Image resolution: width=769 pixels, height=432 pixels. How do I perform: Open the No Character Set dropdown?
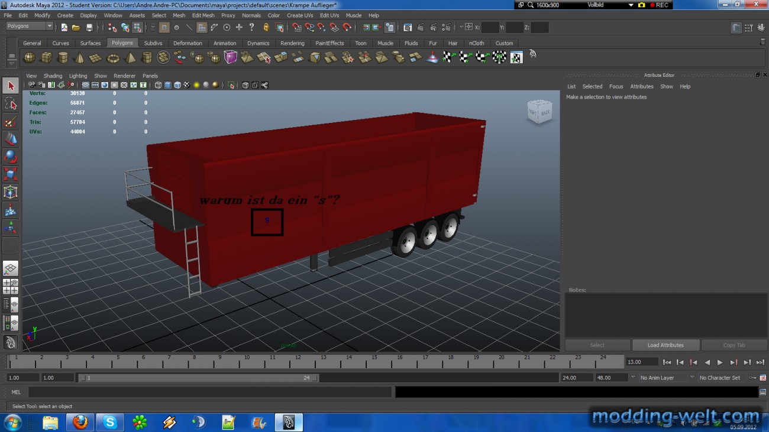tap(723, 378)
